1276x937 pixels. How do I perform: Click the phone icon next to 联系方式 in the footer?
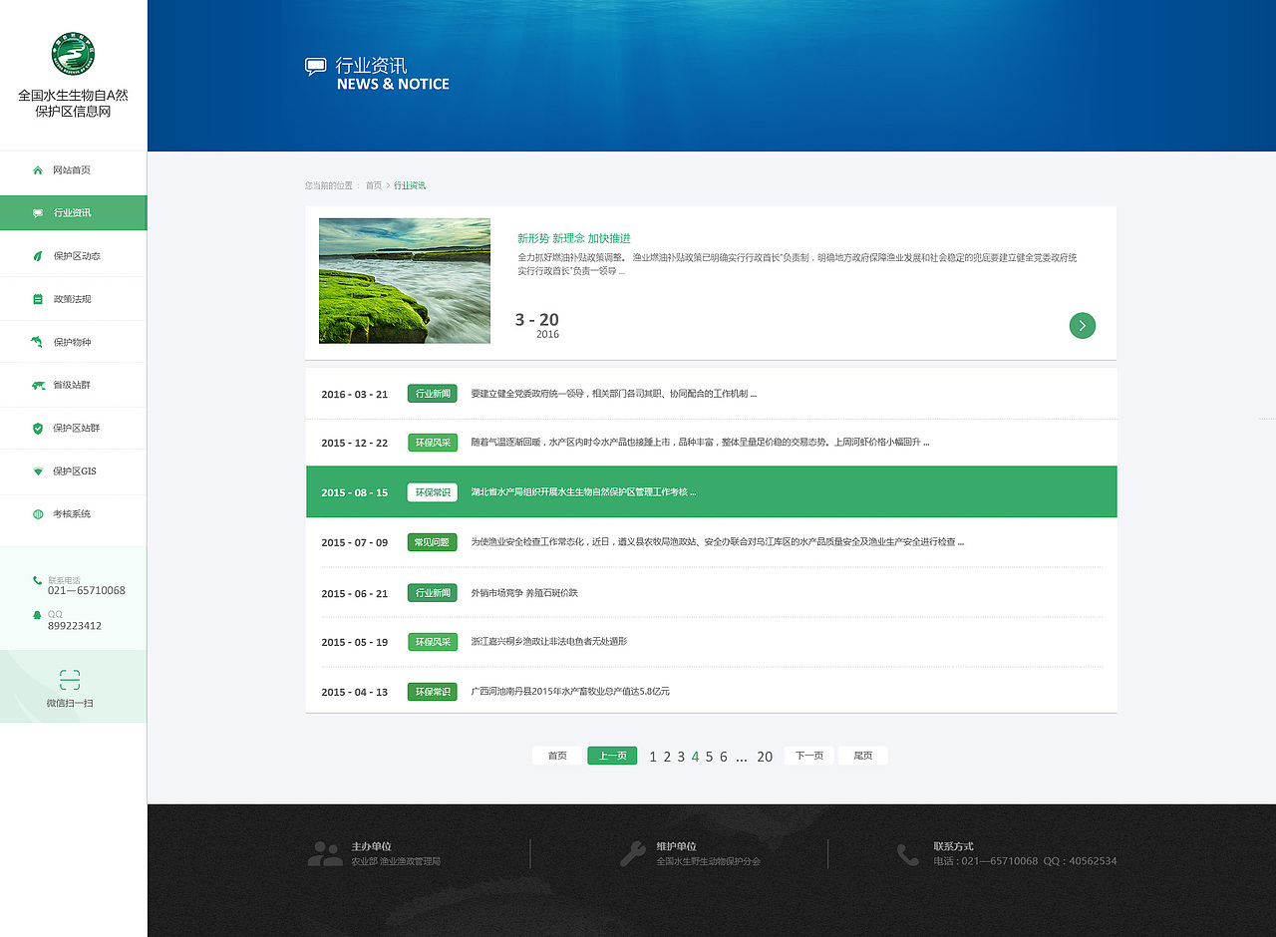[x=907, y=854]
